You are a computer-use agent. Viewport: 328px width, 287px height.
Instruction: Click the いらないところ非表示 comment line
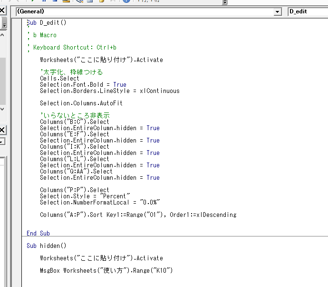(x=75, y=115)
